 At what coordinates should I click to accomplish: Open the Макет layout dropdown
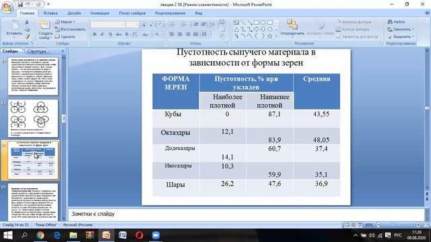pos(65,22)
